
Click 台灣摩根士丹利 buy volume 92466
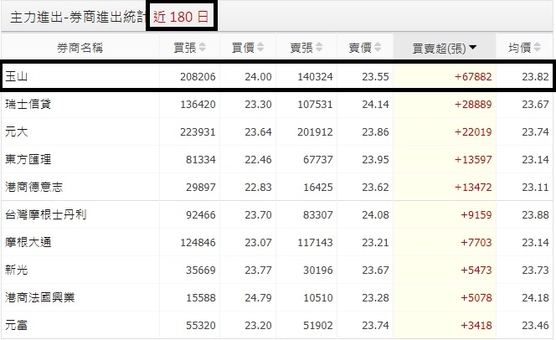coord(201,215)
